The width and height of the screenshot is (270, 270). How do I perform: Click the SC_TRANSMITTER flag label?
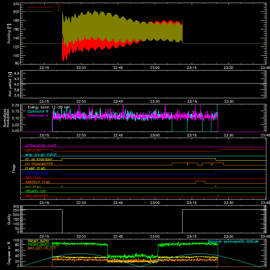[39, 164]
